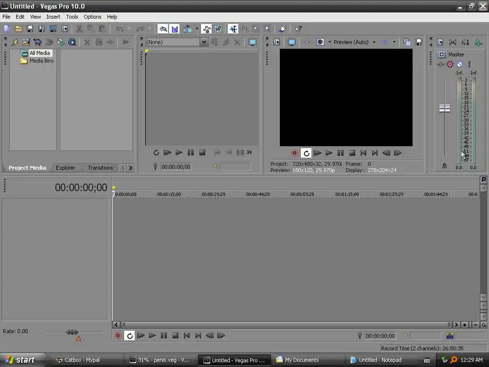Image resolution: width=489 pixels, height=367 pixels.
Task: Open the Overlays dropdown arrow in preview
Action: point(394,42)
